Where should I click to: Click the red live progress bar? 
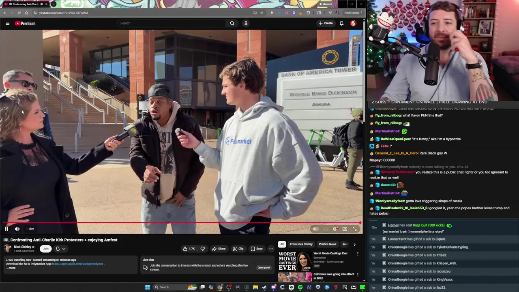tap(181, 223)
